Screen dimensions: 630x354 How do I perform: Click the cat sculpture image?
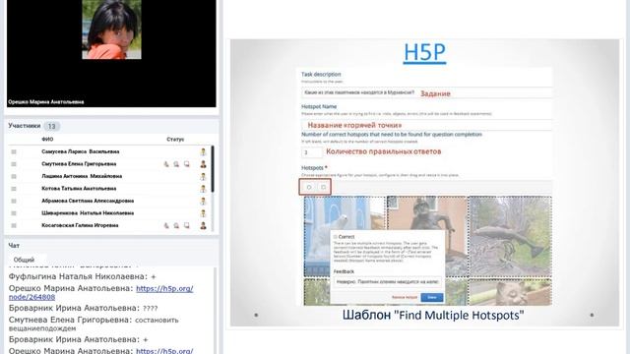point(510,292)
